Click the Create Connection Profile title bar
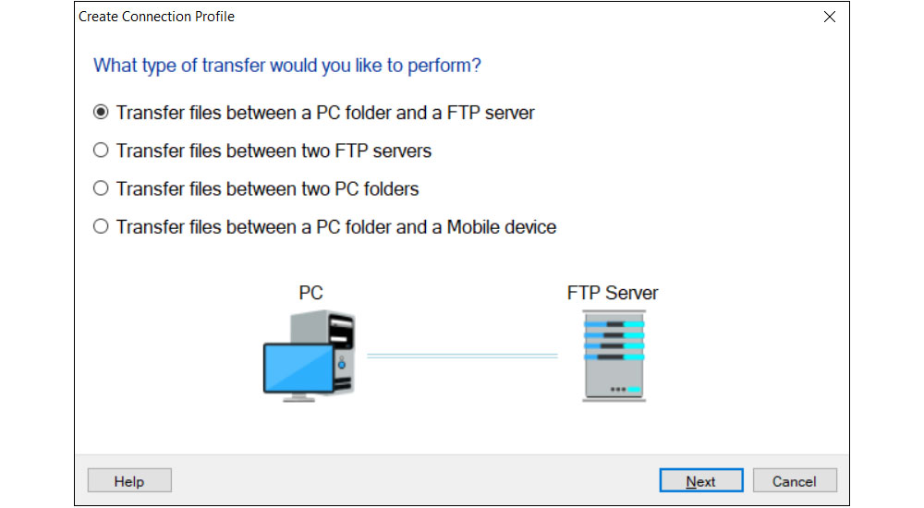The height and width of the screenshot is (508, 924). click(370, 17)
